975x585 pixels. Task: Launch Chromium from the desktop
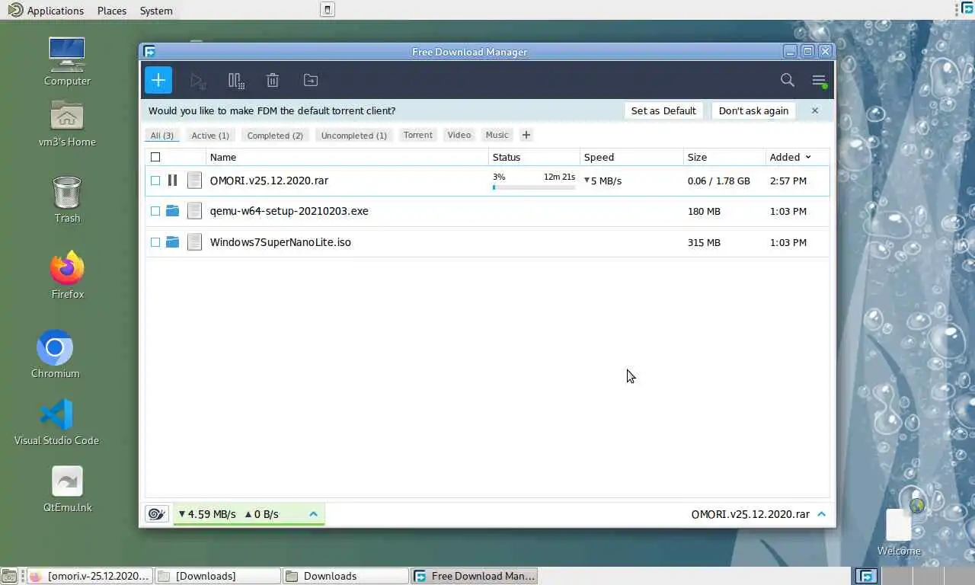(55, 354)
